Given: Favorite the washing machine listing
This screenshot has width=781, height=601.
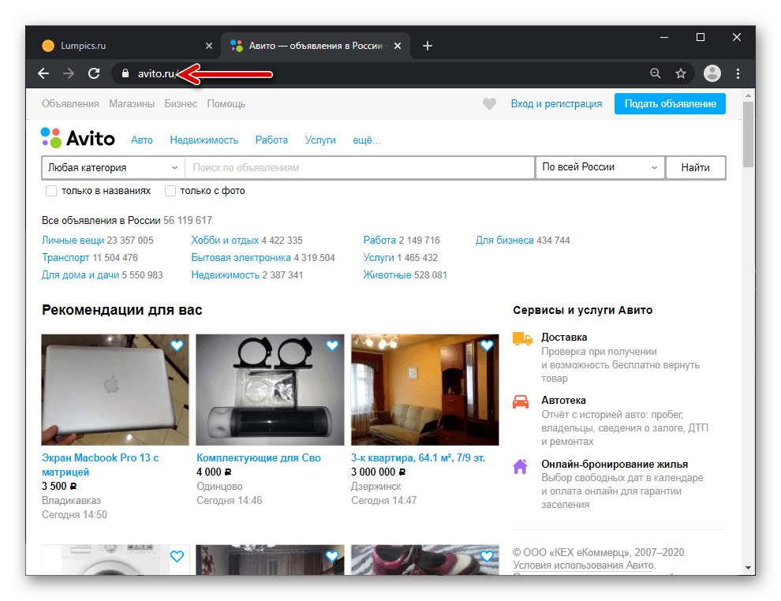Looking at the screenshot, I should point(177,556).
